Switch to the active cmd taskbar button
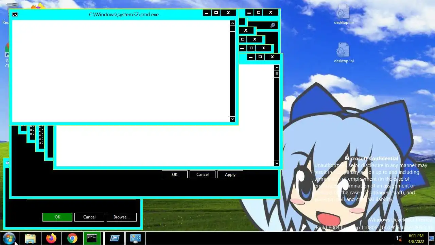Viewport: 435px width, 245px height. [92, 238]
